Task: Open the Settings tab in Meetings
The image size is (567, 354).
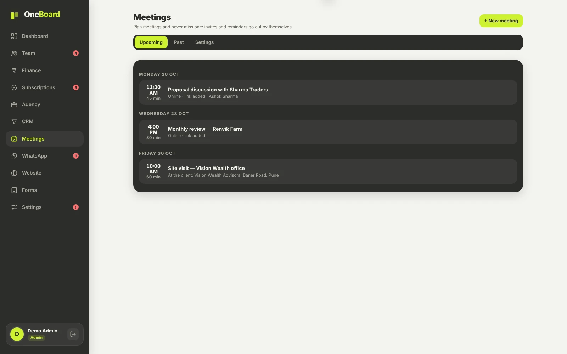Action: click(204, 42)
